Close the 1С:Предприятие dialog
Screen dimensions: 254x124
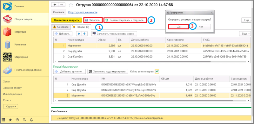[211, 12]
